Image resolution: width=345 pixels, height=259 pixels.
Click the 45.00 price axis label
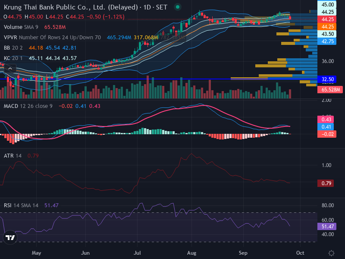(x=327, y=4)
